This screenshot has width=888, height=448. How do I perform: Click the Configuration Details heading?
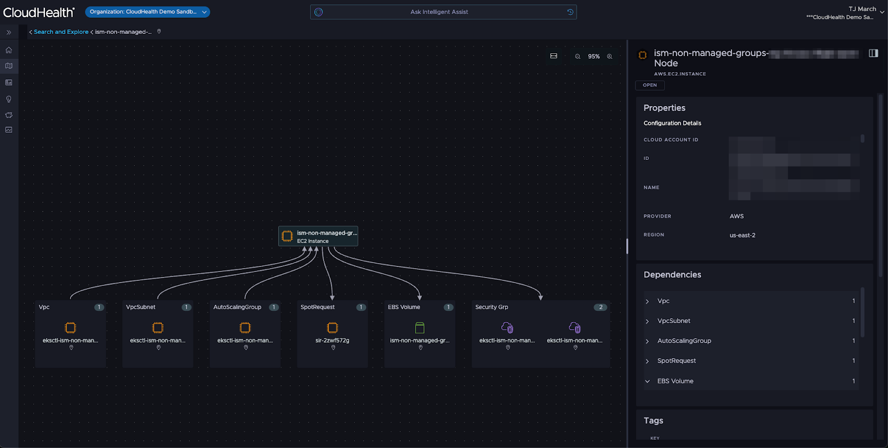click(x=672, y=123)
